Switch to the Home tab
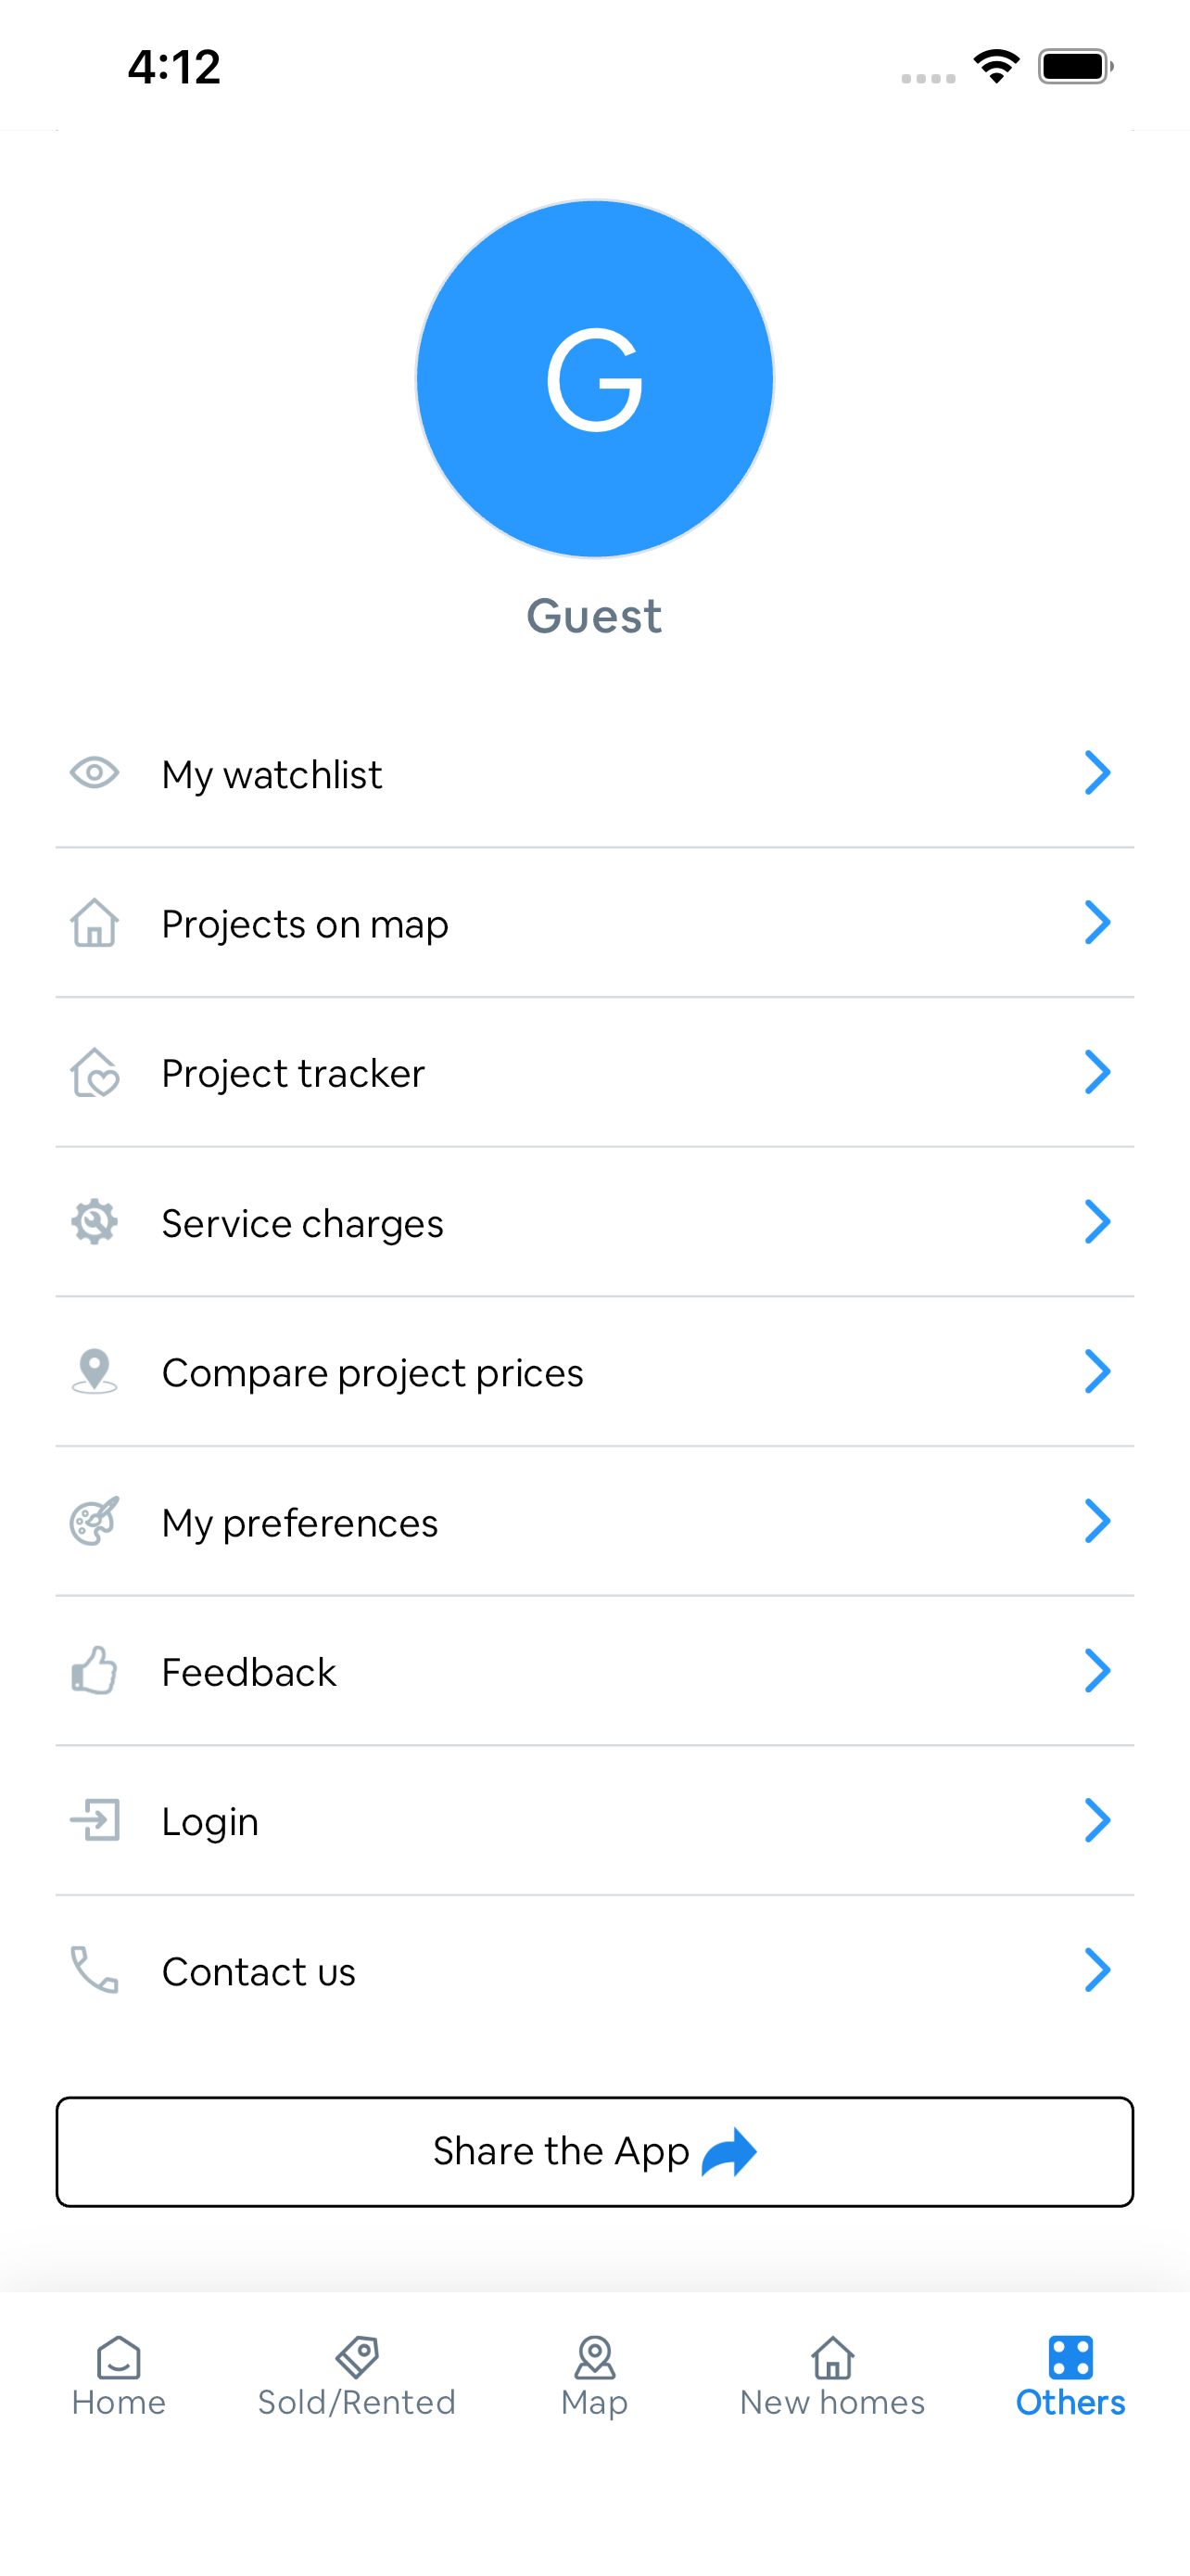 (x=119, y=2376)
